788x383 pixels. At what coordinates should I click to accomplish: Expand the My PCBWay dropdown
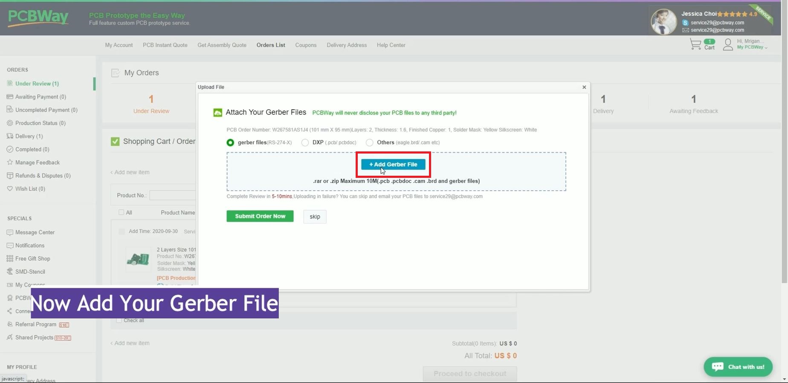pos(752,47)
